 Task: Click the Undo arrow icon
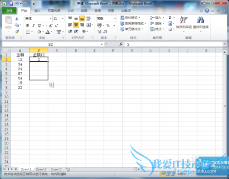pyautogui.click(x=17, y=4)
